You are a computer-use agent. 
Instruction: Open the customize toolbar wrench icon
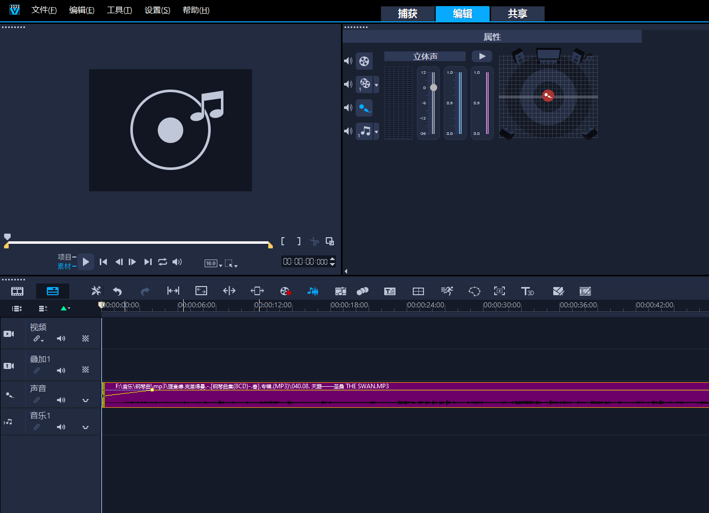[96, 291]
